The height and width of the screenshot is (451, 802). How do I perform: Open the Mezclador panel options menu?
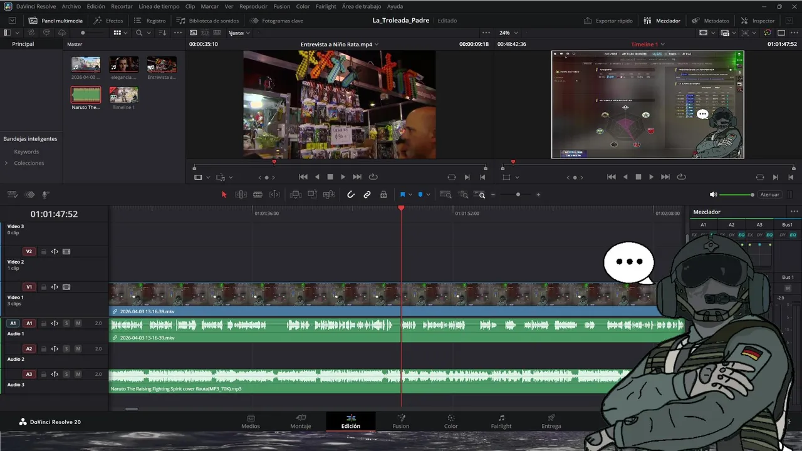pyautogui.click(x=794, y=212)
